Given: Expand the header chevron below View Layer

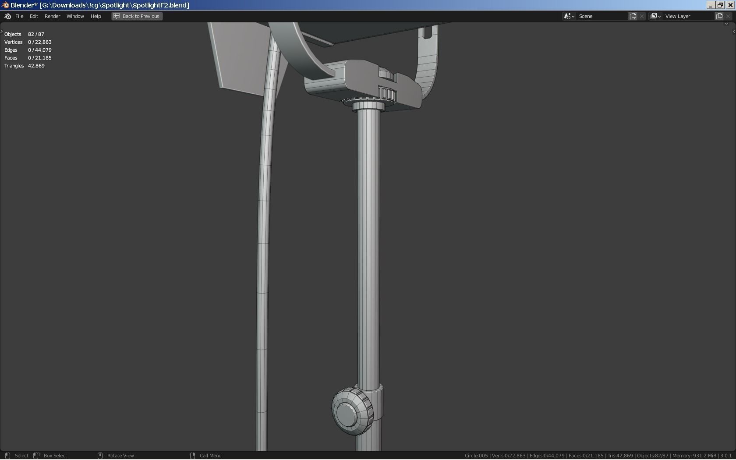Looking at the screenshot, I should (x=726, y=24).
